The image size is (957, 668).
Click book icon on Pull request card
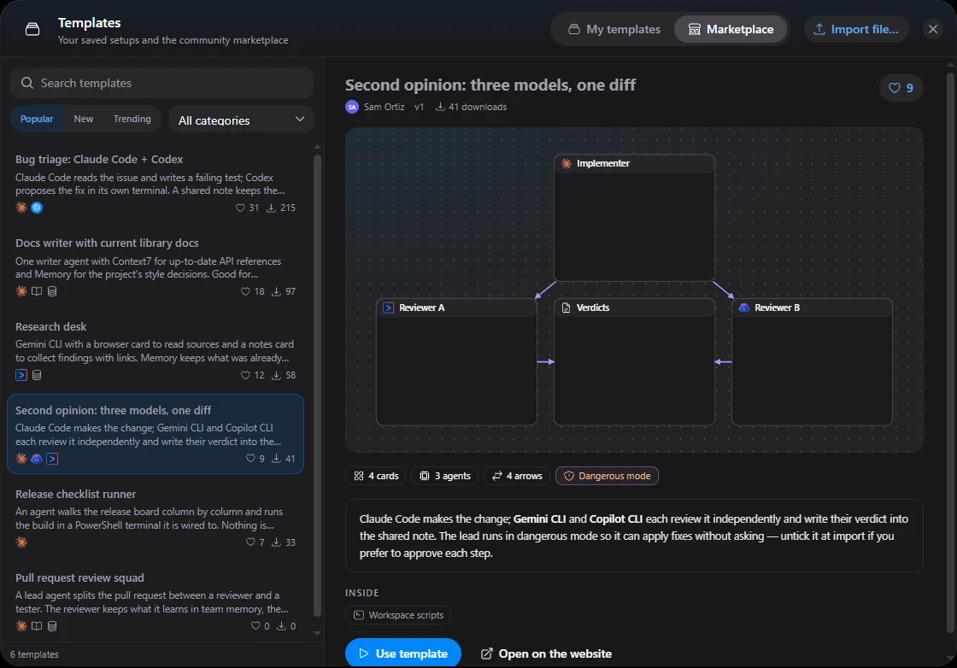point(37,626)
